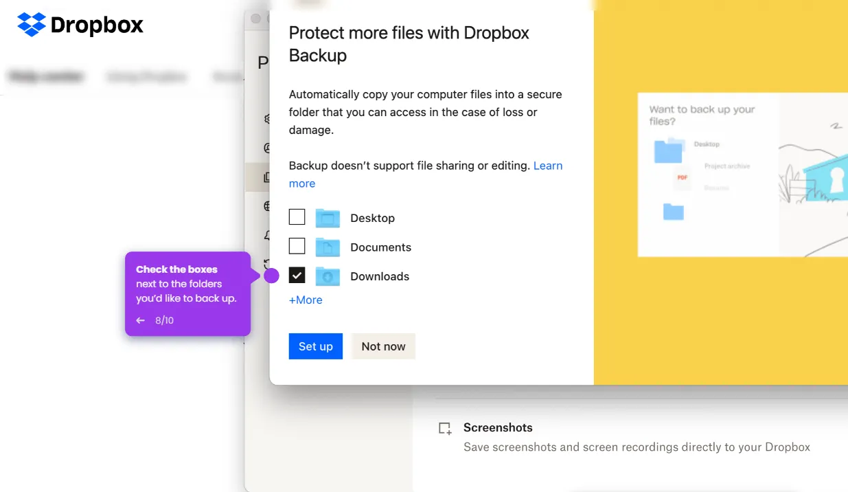Click the Screenshots capture icon in Preferences window
This screenshot has width=848, height=492.
[x=446, y=429]
